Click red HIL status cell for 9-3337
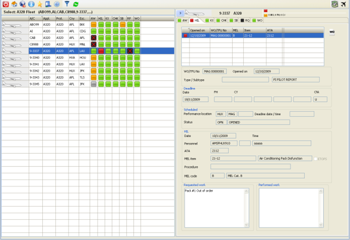350x240 pixels. [x=101, y=51]
